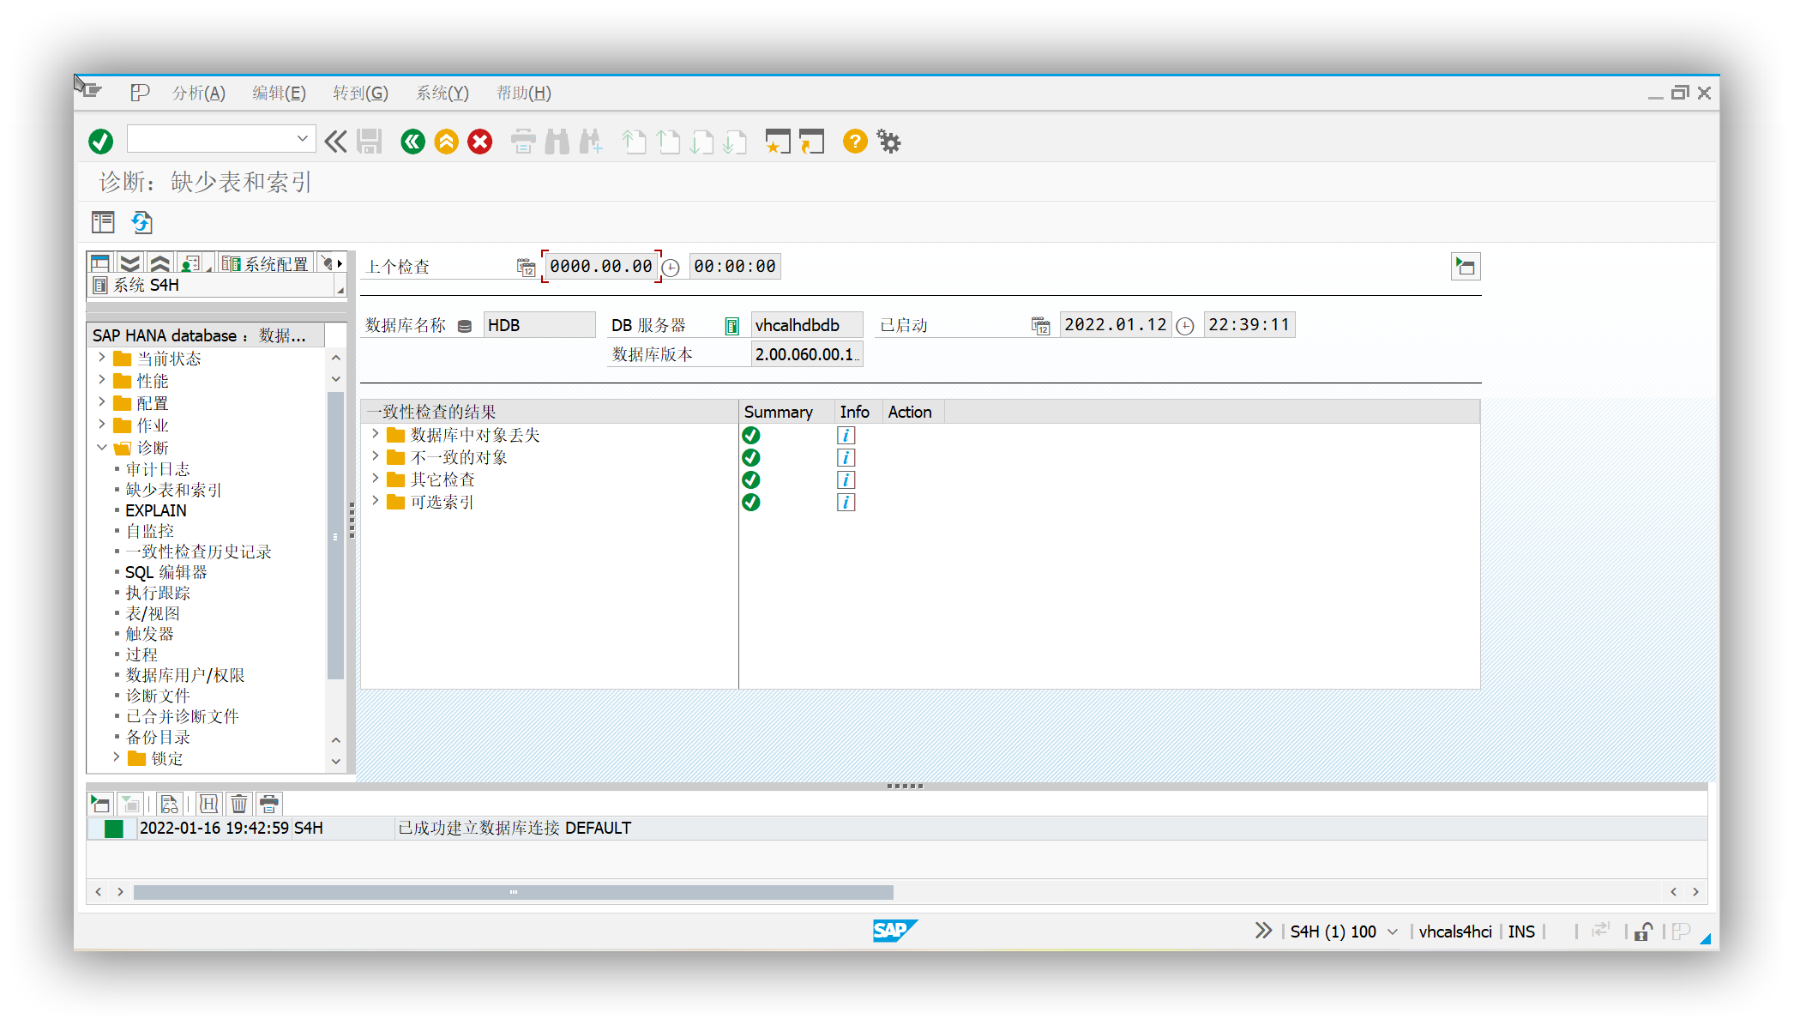This screenshot has height=1025, width=1794.
Task: Select SQL 编辑器 in the tree
Action: (x=166, y=572)
